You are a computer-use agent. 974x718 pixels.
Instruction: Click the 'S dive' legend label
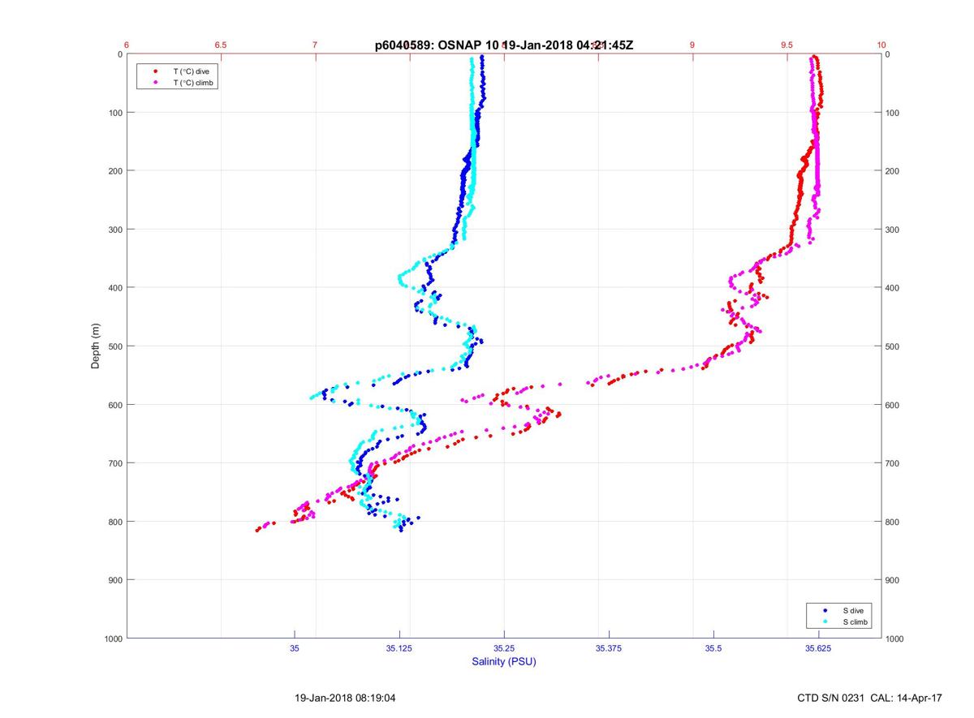coord(853,610)
